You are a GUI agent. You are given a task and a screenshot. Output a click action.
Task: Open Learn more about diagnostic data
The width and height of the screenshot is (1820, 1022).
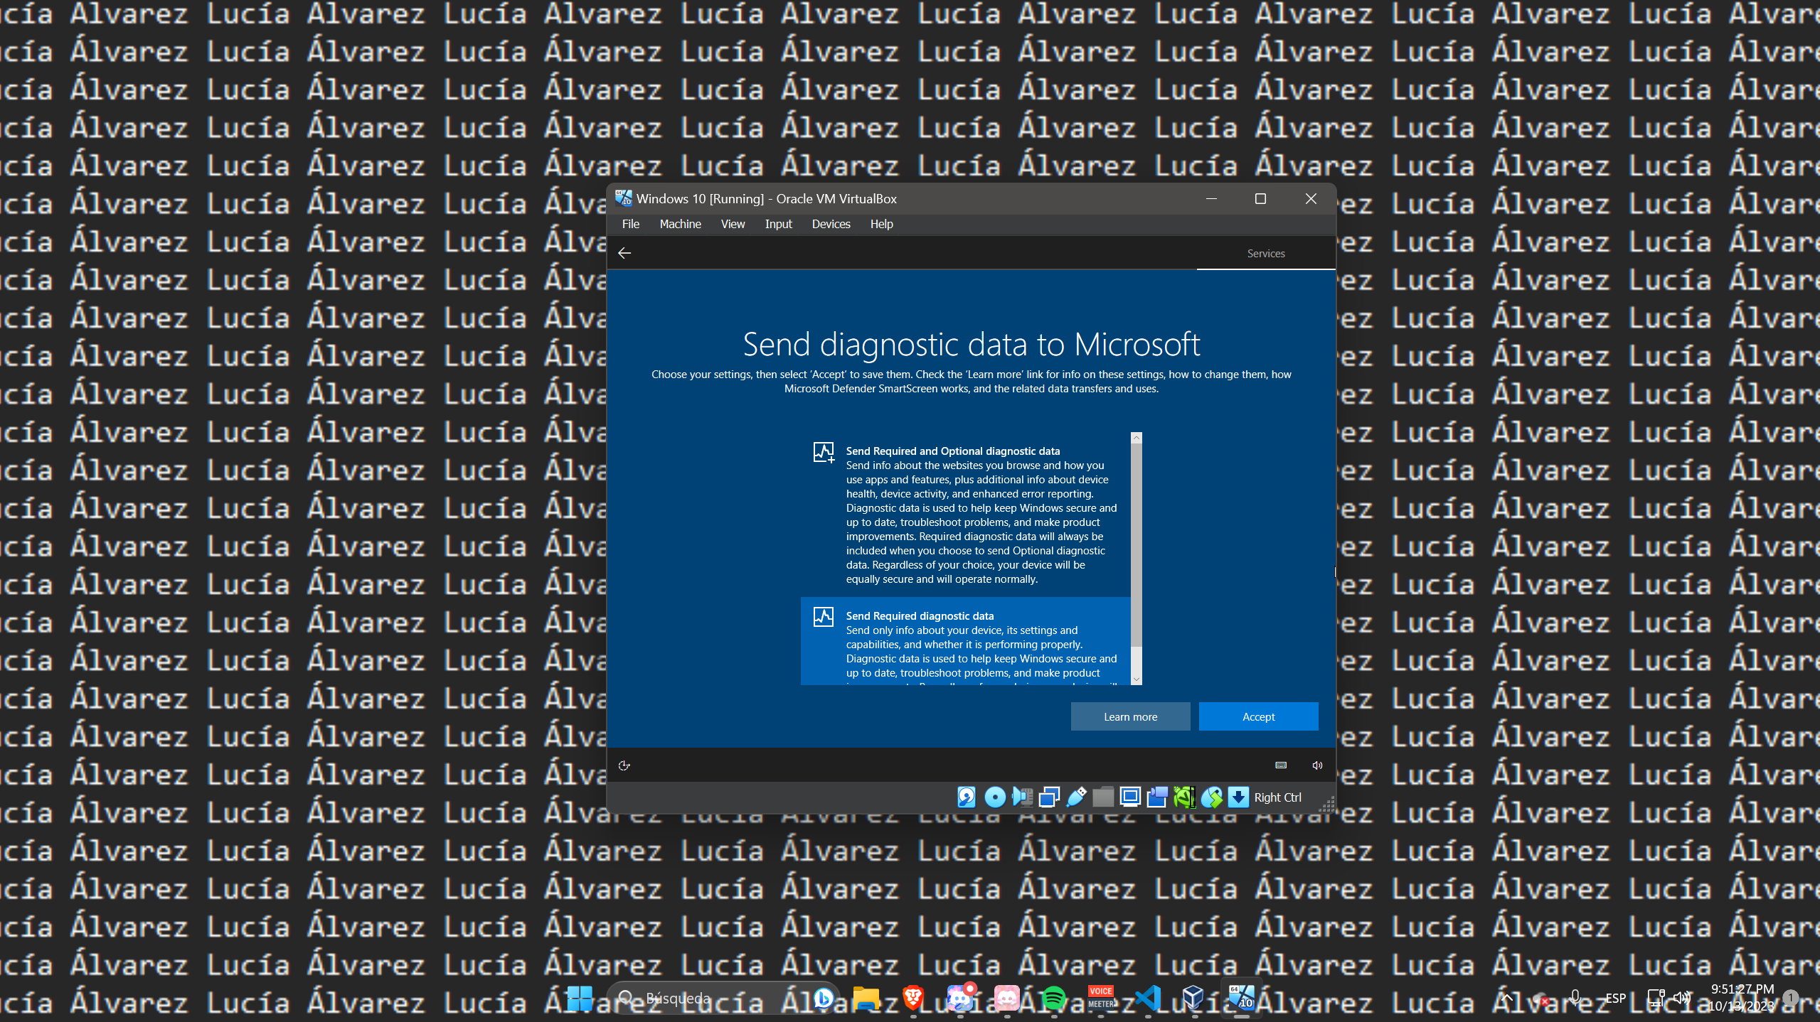click(1129, 716)
